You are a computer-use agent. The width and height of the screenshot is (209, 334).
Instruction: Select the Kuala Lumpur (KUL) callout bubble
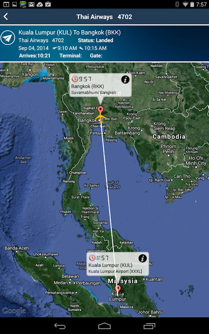118,264
